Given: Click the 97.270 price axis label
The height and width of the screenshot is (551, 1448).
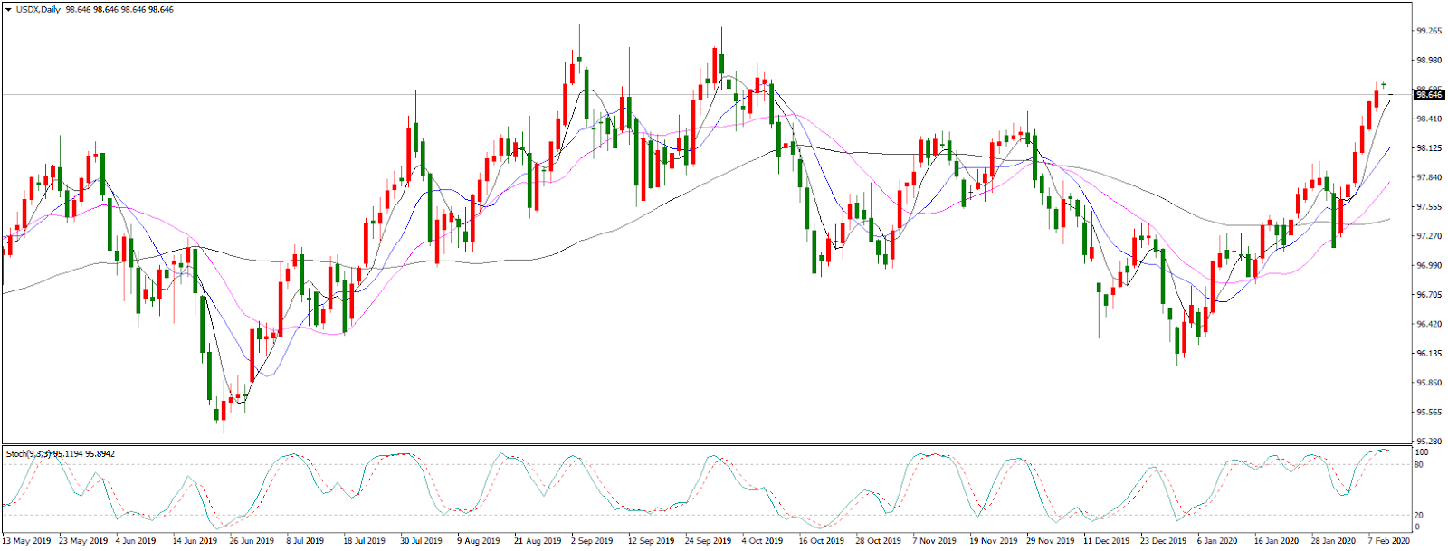Looking at the screenshot, I should pyautogui.click(x=1429, y=236).
